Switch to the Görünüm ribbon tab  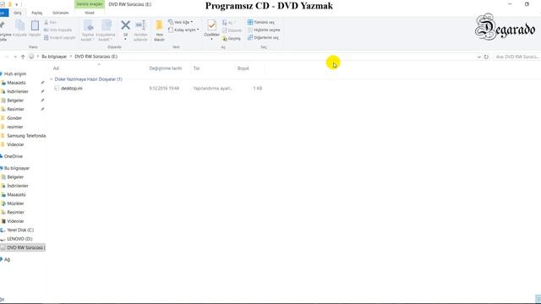60,13
